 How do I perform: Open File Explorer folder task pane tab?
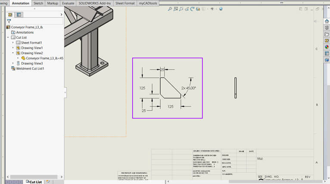pyautogui.click(x=327, y=34)
